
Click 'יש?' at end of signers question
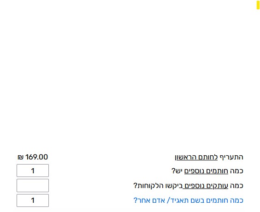pyautogui.click(x=177, y=171)
